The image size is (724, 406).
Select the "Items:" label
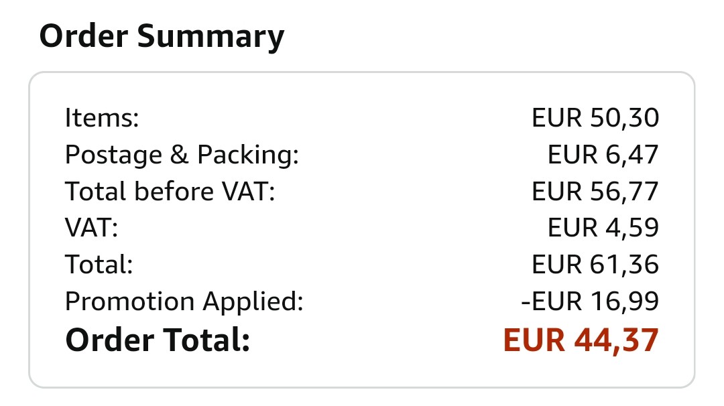coord(101,119)
